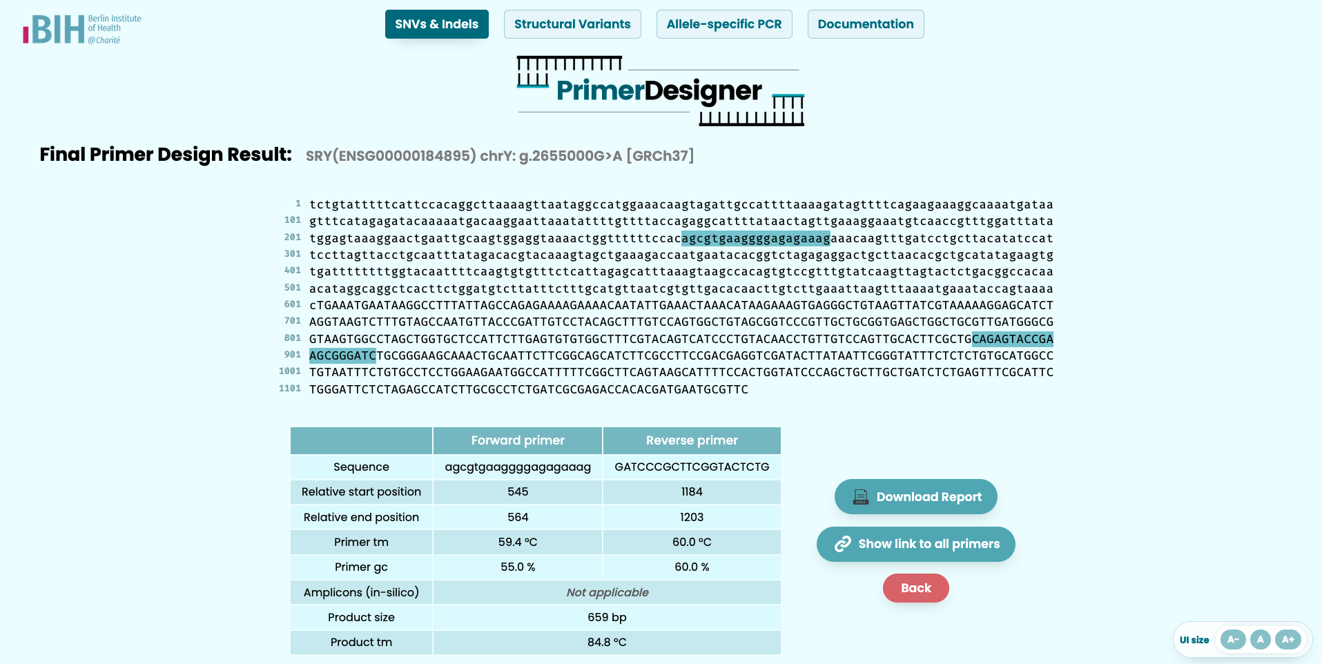1322x664 pixels.
Task: Click the Product size row label
Action: pyautogui.click(x=361, y=617)
